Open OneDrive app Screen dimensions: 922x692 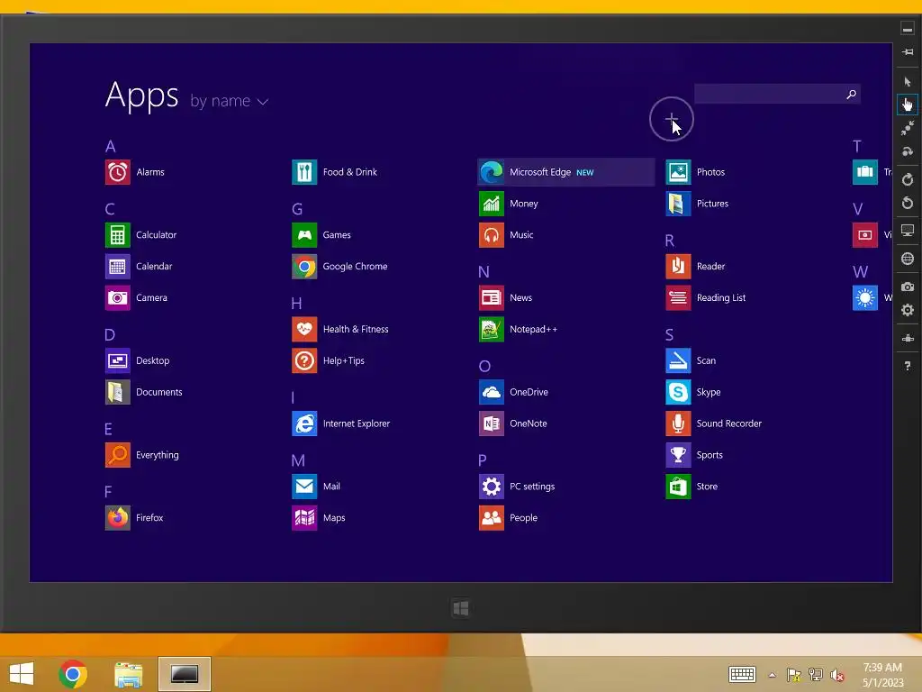(514, 393)
